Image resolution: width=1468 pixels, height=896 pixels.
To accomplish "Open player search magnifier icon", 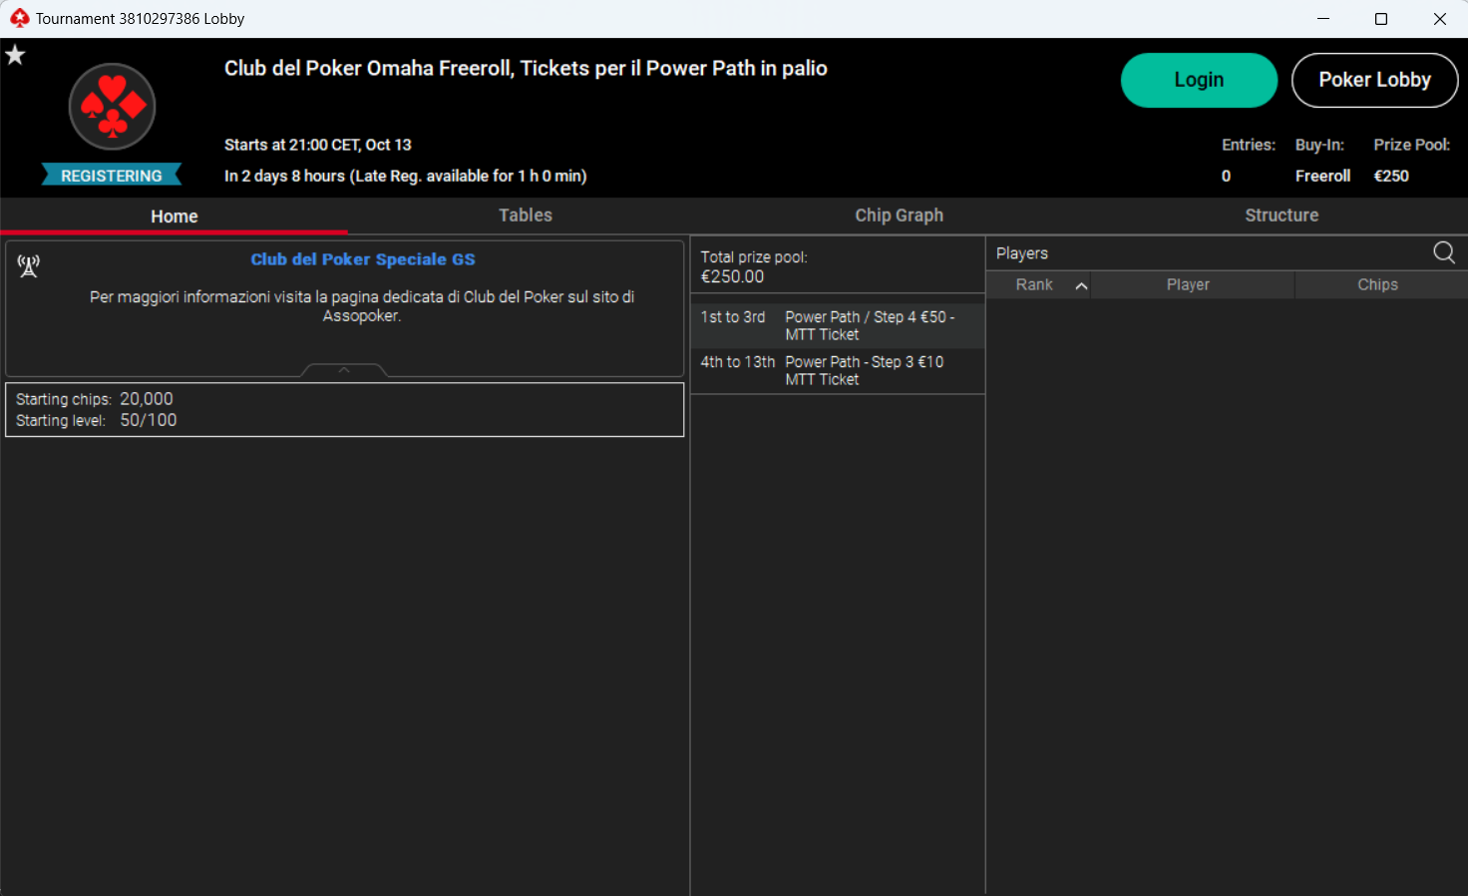I will tap(1443, 252).
